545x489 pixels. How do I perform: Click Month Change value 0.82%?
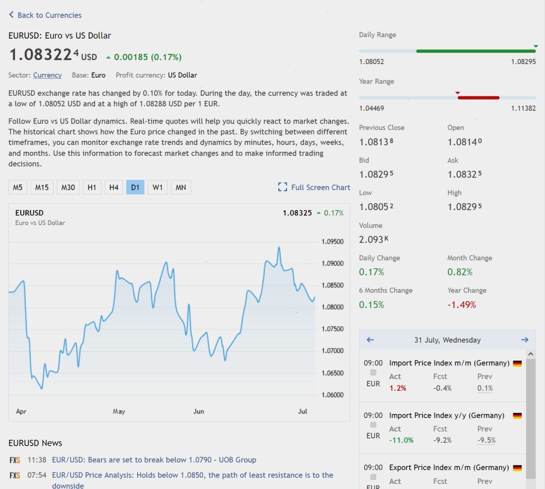point(460,272)
